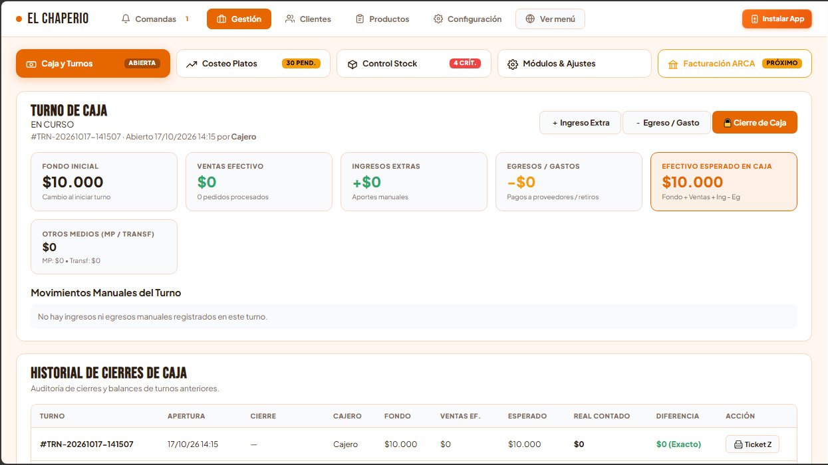This screenshot has height=465, width=828.
Task: Click the phone icon on Instalar App
Action: 754,19
